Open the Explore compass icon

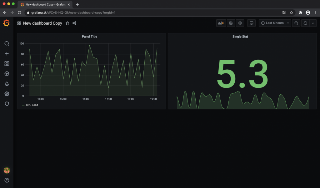pos(7,74)
